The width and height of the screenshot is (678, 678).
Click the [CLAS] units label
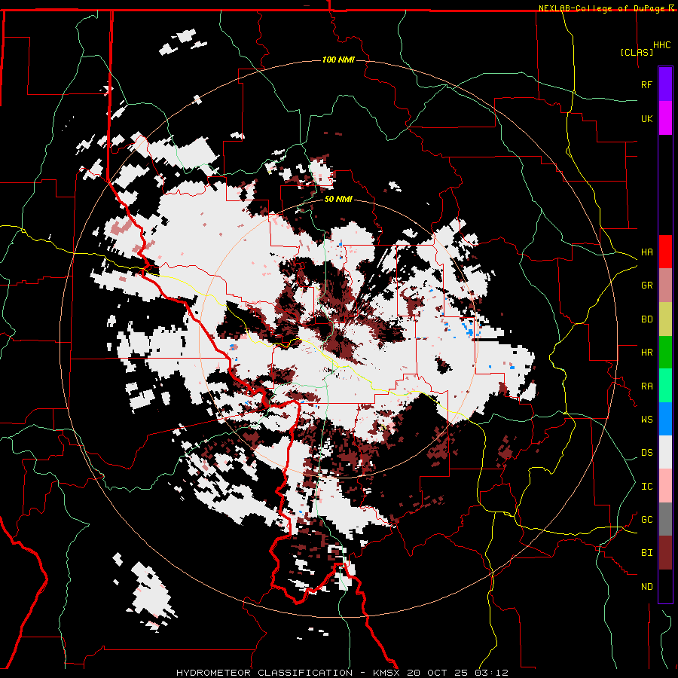[637, 52]
